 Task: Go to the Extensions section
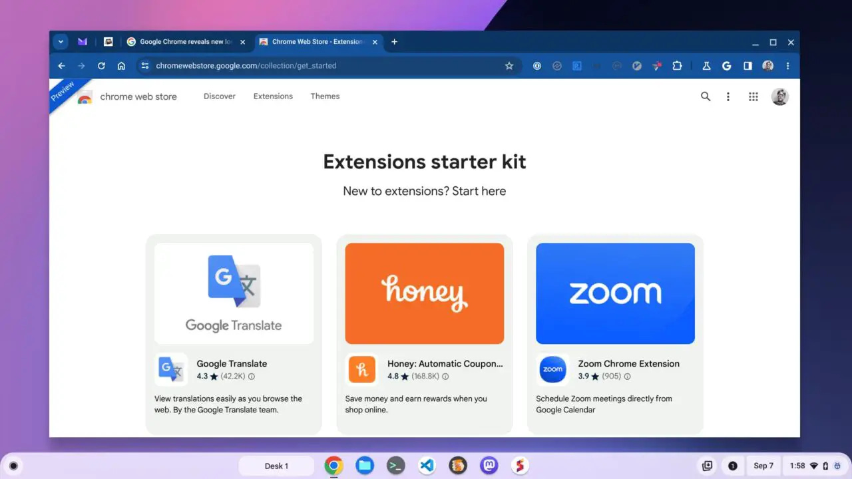pyautogui.click(x=273, y=96)
